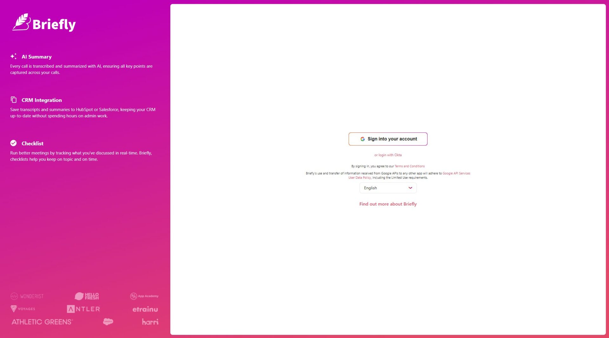Click the harri logo
The height and width of the screenshot is (338, 609).
(150, 322)
